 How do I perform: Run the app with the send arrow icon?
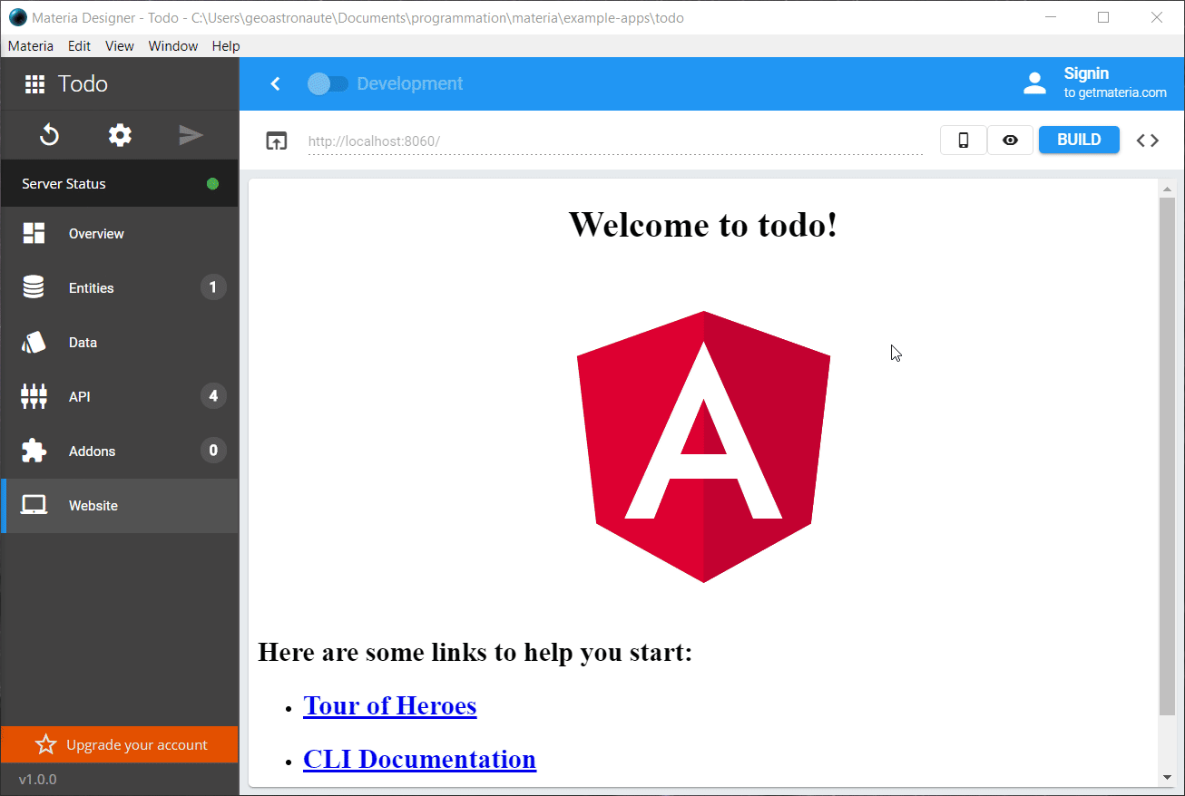(191, 134)
